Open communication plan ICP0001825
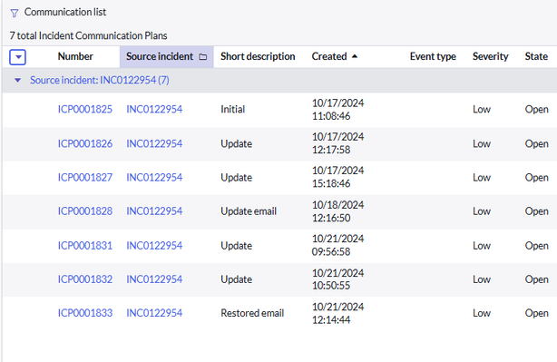The width and height of the screenshot is (557, 362). [x=85, y=109]
